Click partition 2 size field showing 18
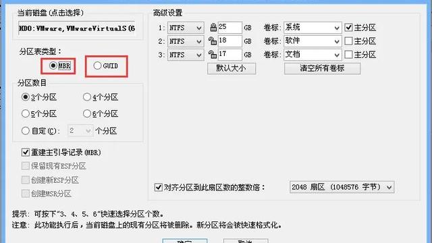Screen dimensions: 432x243 pyautogui.click(x=230, y=41)
